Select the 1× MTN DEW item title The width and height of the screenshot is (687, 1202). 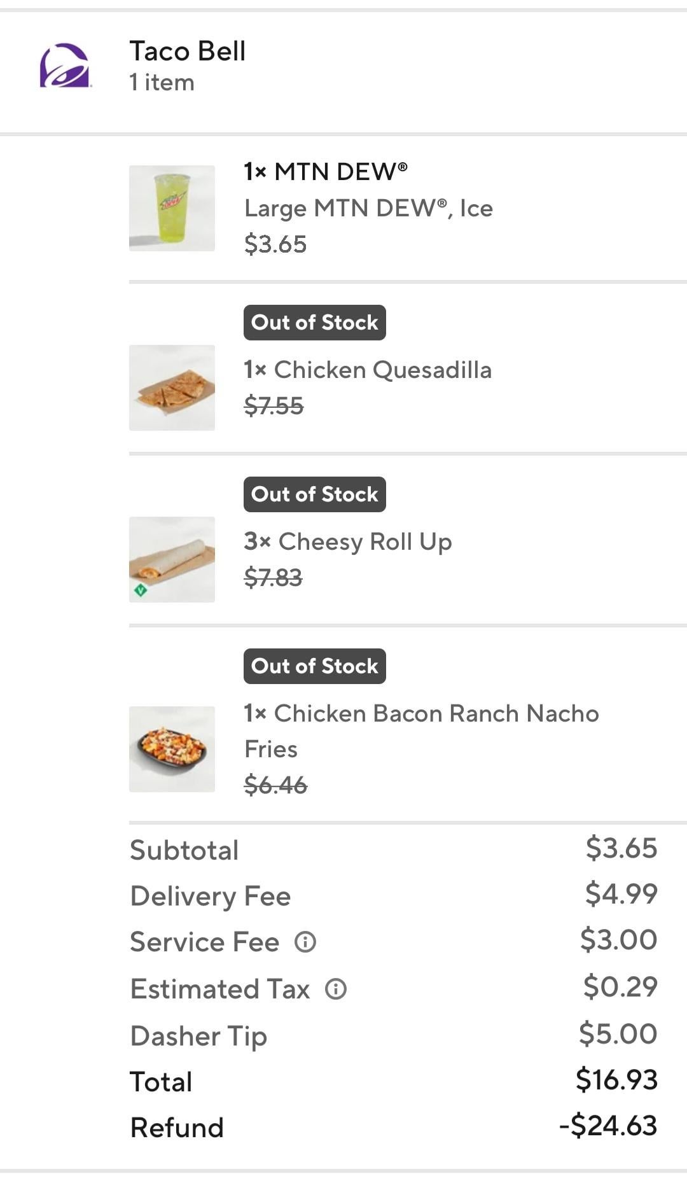[x=325, y=172]
